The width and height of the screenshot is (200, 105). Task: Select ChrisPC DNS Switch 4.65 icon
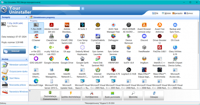(x=67, y=36)
